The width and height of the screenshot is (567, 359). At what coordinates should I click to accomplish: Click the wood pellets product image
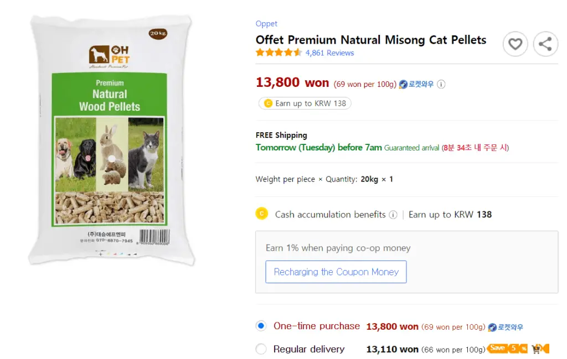[x=111, y=140]
